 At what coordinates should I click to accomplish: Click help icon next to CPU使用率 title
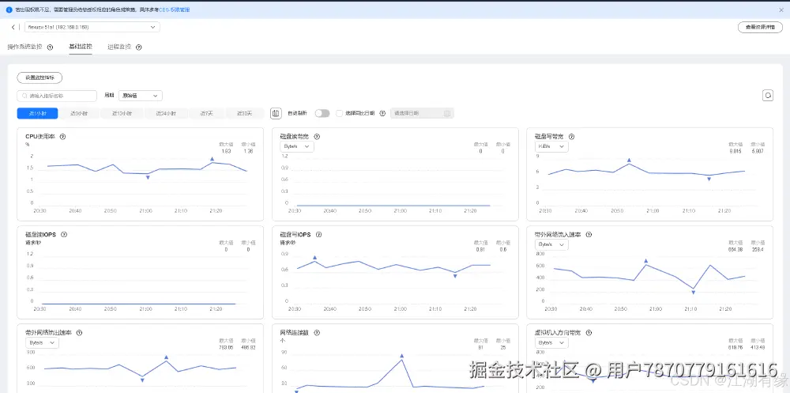(62, 136)
